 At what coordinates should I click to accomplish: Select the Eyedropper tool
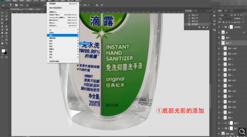tap(6, 20)
